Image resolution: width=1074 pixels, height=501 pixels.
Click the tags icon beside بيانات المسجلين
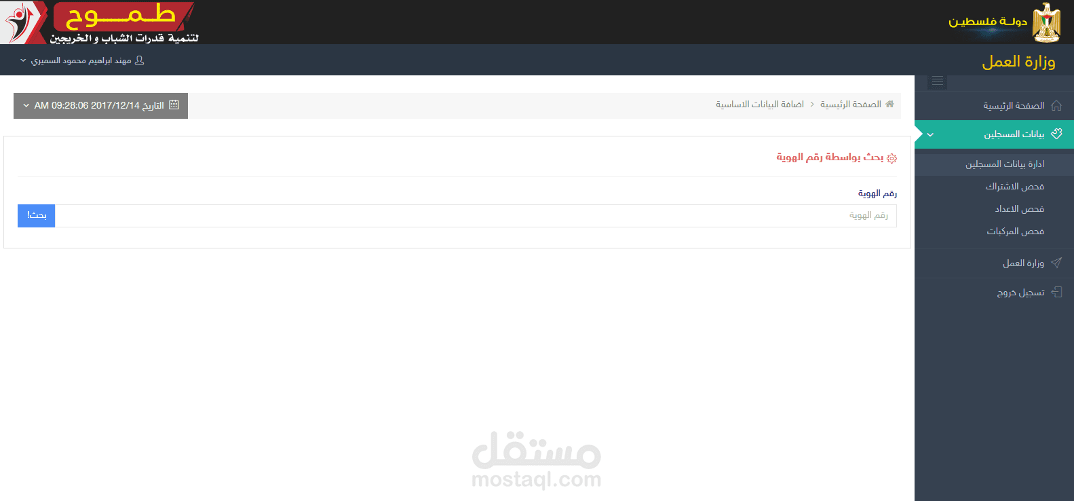click(1056, 134)
